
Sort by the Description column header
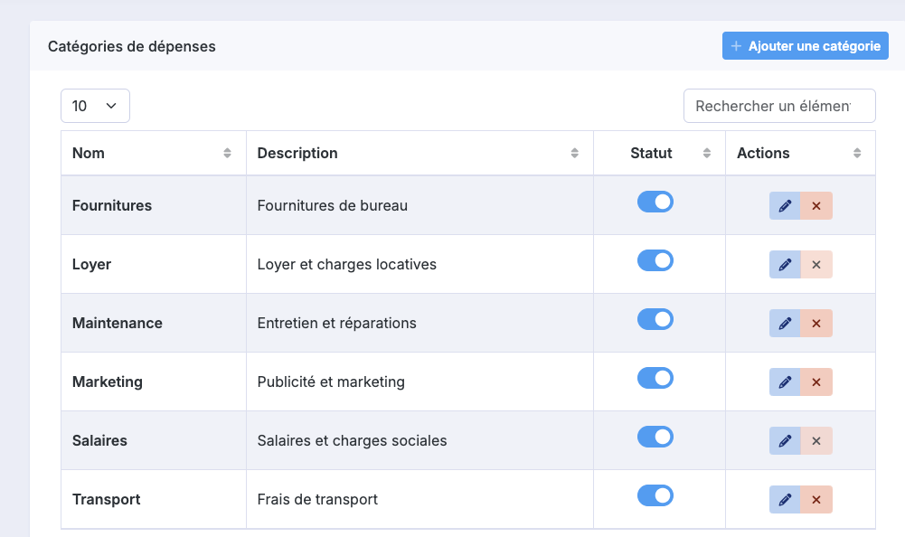[x=420, y=153]
